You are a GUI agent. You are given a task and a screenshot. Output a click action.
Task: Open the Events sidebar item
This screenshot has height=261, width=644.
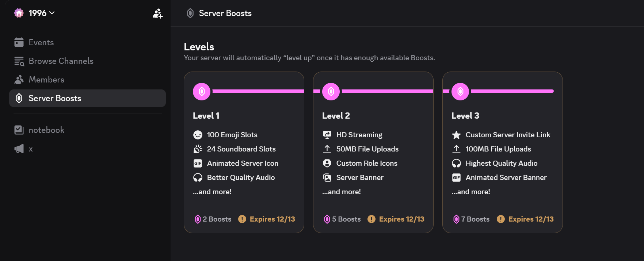tap(87, 42)
